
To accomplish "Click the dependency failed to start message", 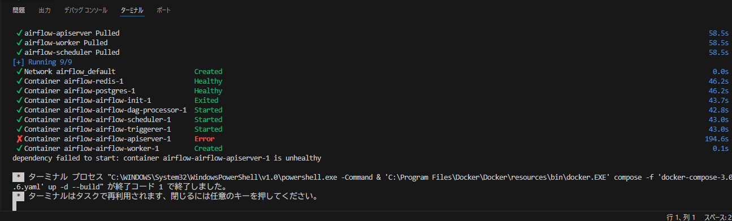I will point(167,158).
